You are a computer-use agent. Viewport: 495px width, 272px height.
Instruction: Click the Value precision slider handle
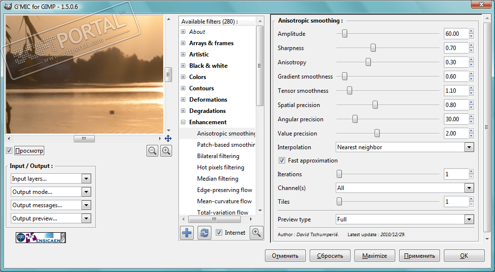(x=377, y=134)
